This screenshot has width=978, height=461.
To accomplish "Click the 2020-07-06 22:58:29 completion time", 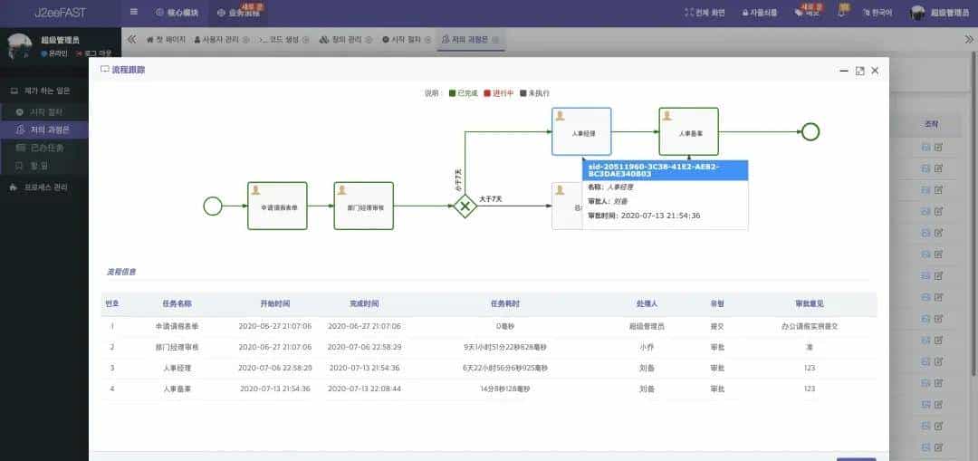I will (364, 347).
